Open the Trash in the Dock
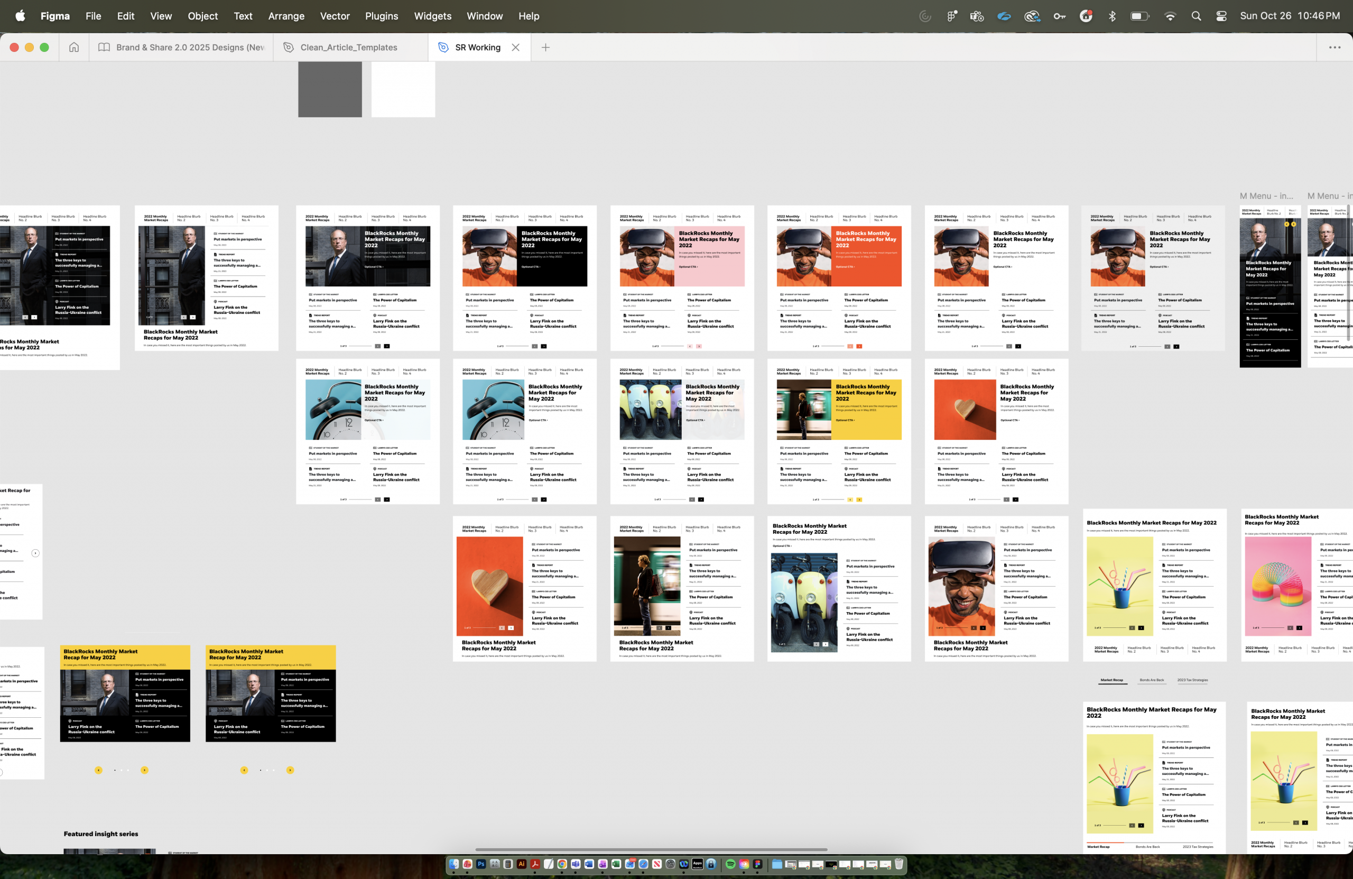Image resolution: width=1353 pixels, height=879 pixels. tap(899, 864)
